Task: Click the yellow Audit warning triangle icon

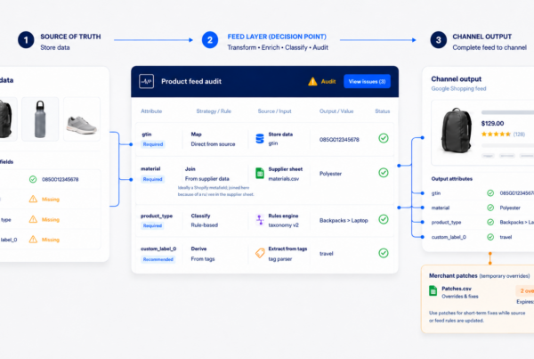Action: (312, 81)
